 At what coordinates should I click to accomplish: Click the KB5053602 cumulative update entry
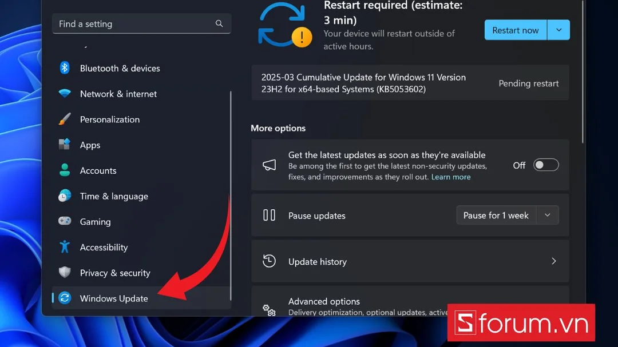[x=410, y=83]
